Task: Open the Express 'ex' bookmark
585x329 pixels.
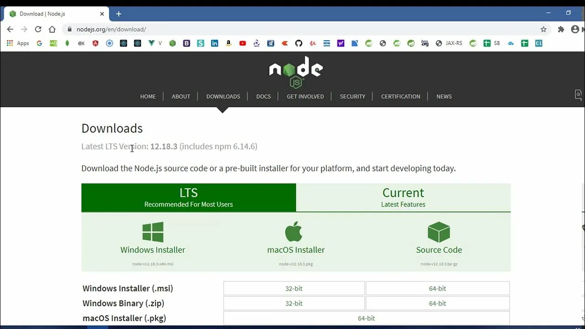Action: point(81,43)
